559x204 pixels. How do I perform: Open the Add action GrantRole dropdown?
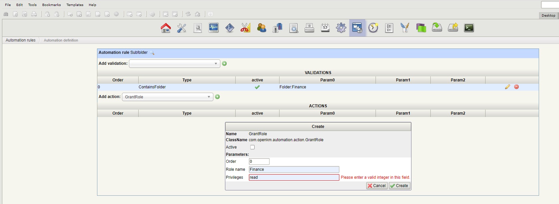pos(168,97)
